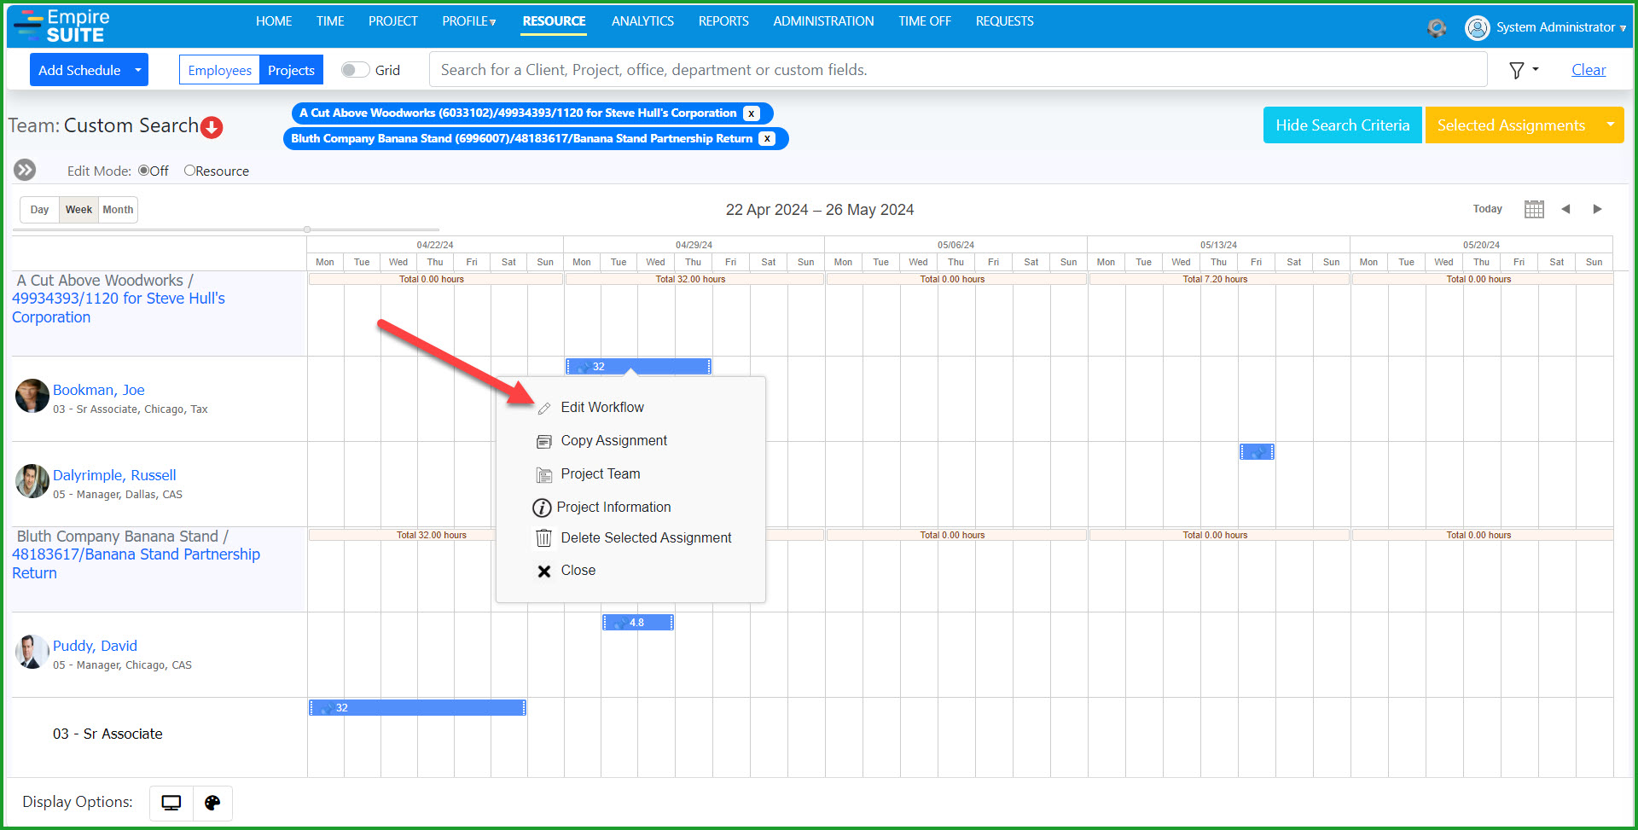The image size is (1638, 830).
Task: Remove Bluth Company Banana Stand search tag
Action: 767,139
